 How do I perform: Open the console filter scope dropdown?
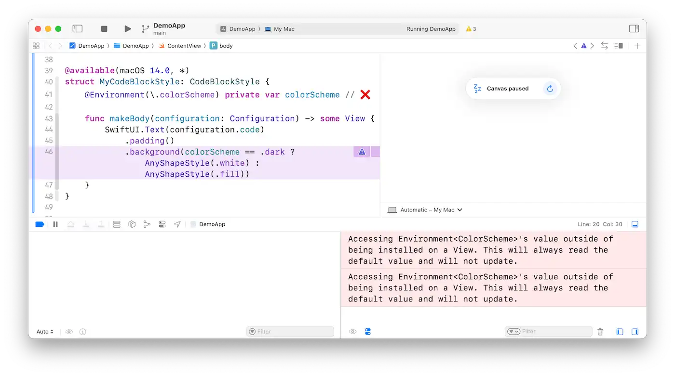[514, 332]
